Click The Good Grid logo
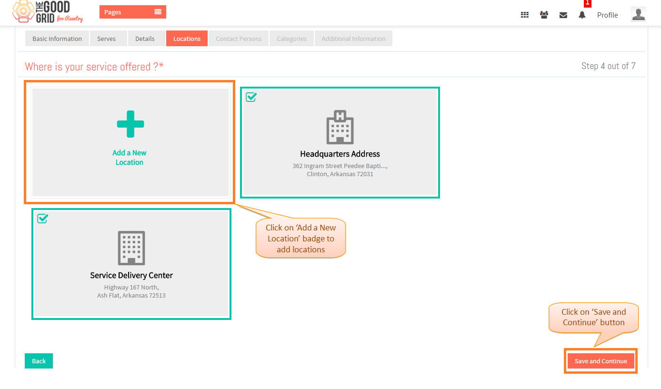 click(48, 12)
